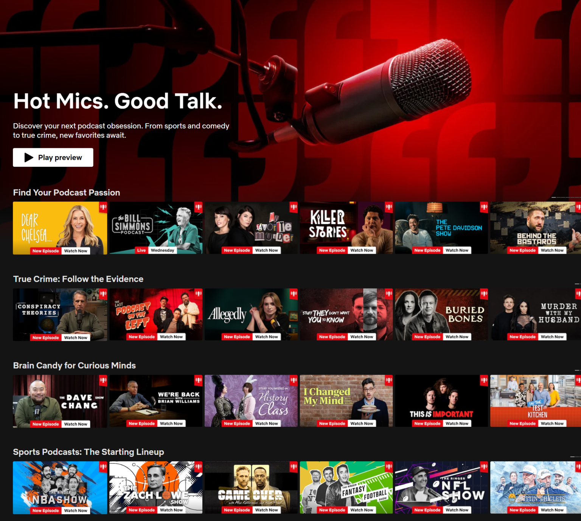Click New Episode badge on Buried Bones

click(427, 337)
